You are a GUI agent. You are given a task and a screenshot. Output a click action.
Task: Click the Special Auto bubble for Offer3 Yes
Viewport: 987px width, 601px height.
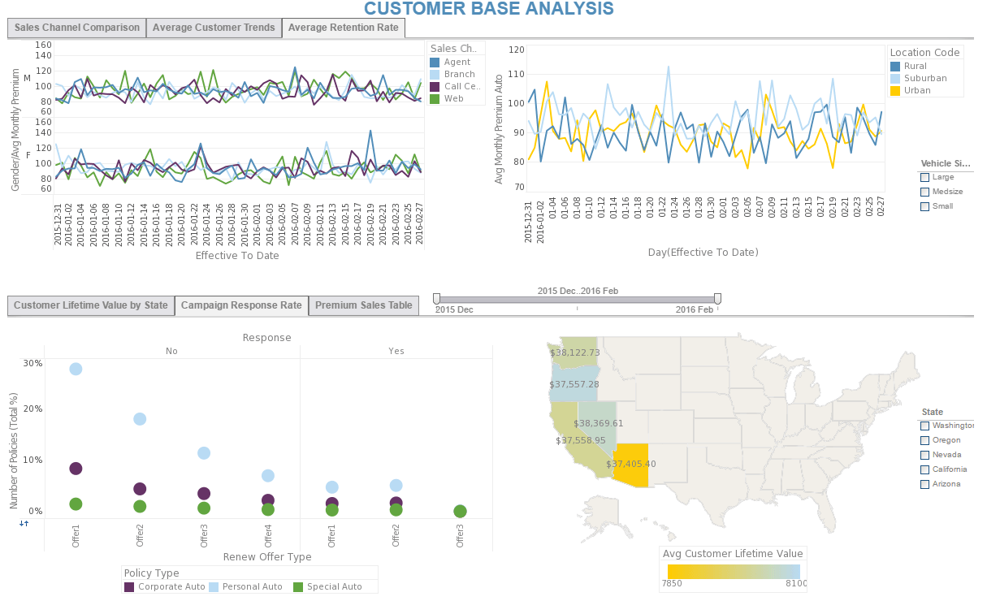pyautogui.click(x=461, y=512)
